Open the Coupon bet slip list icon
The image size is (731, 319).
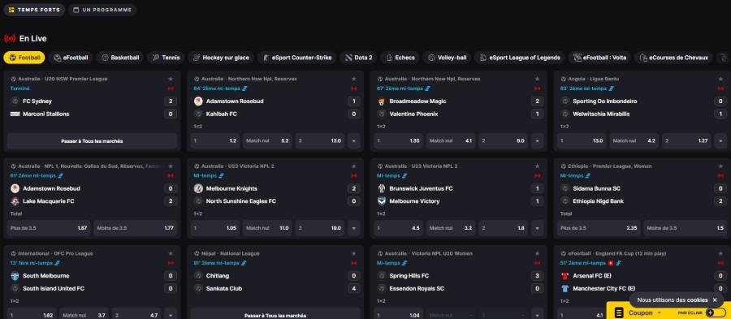(x=619, y=313)
